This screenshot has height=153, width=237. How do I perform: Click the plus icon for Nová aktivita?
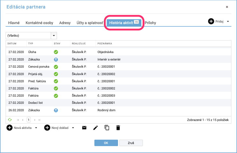tap(9, 128)
